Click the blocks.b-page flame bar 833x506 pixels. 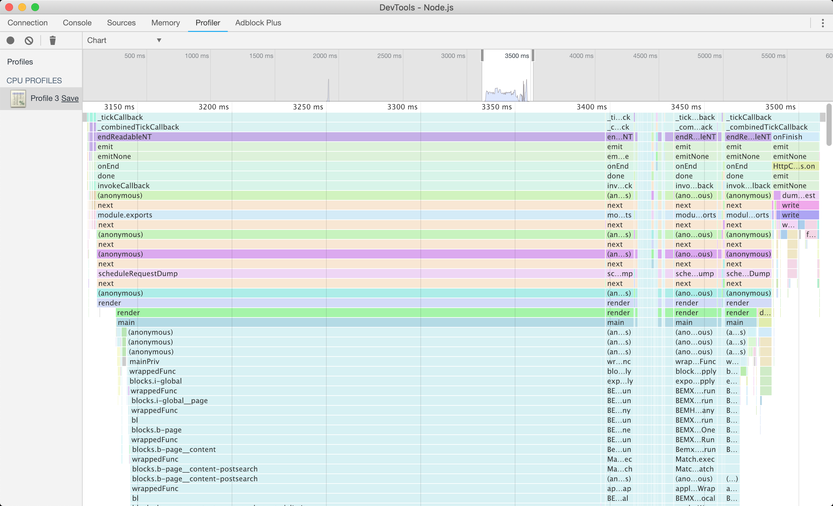click(x=367, y=430)
